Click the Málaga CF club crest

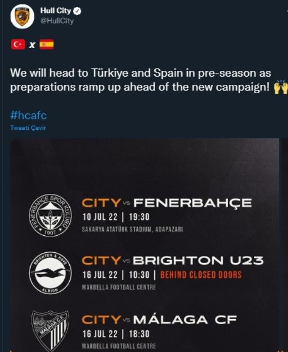tap(50, 331)
